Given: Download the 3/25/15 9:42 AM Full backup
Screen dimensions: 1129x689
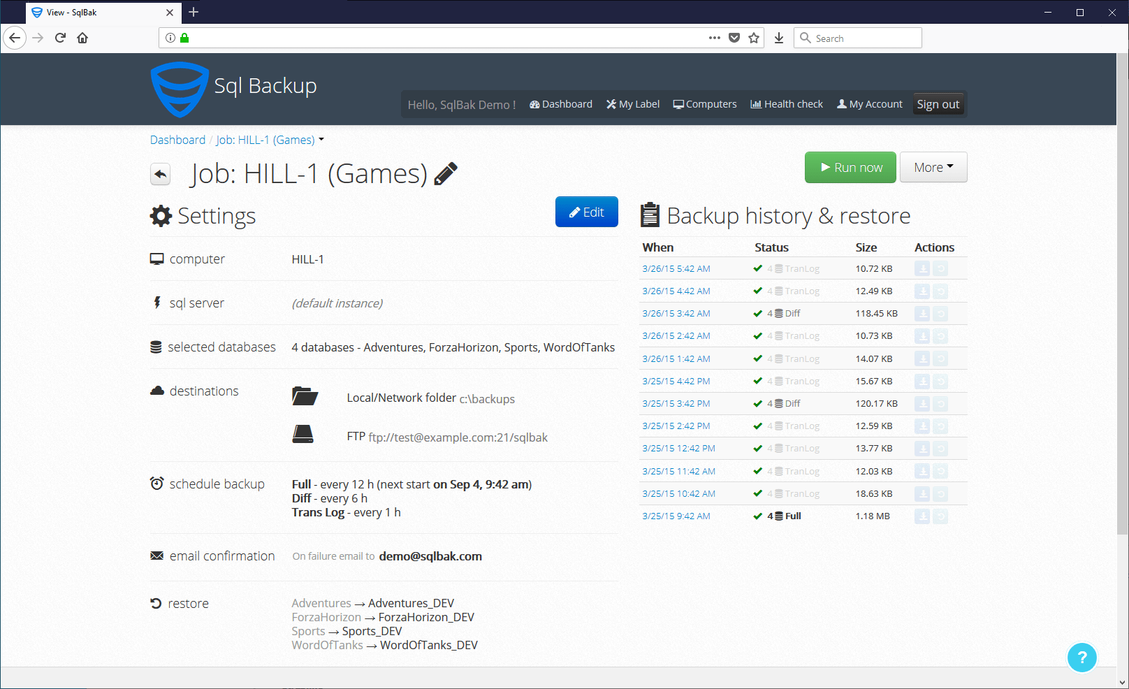Looking at the screenshot, I should [x=922, y=516].
